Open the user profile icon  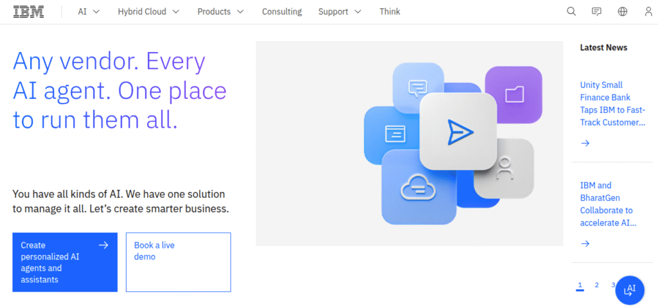click(x=648, y=12)
